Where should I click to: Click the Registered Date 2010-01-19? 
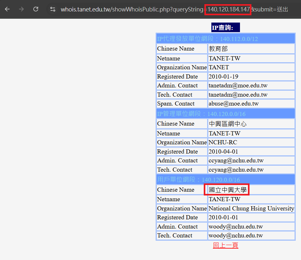[x=251, y=76]
